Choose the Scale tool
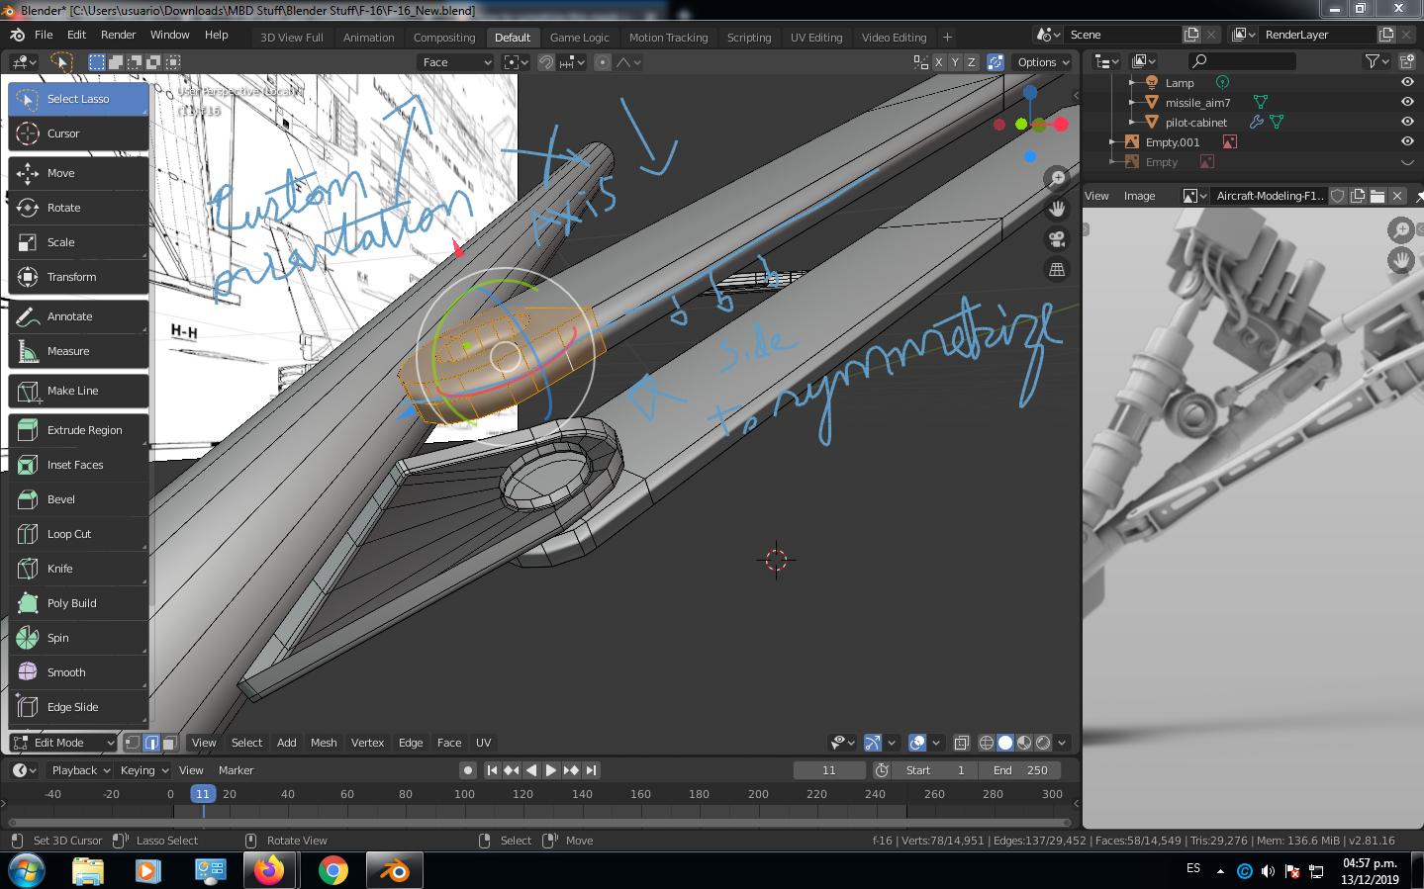 (78, 242)
